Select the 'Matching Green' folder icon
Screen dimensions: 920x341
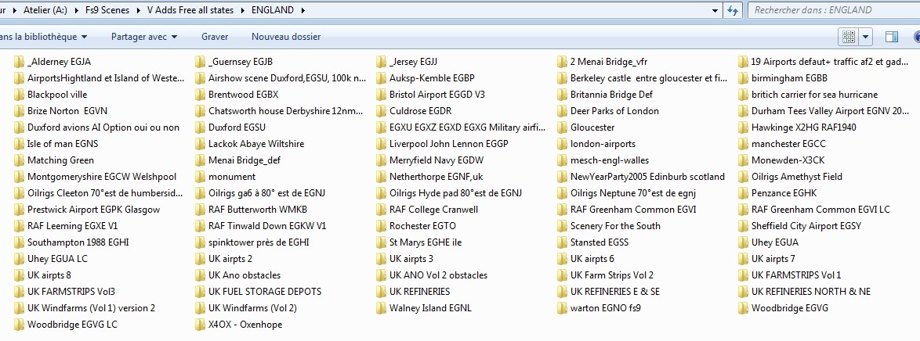coord(19,160)
